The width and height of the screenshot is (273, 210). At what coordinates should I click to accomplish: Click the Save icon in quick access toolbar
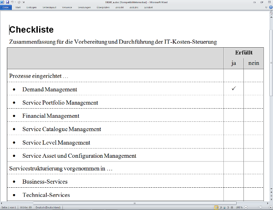(x=8, y=2)
